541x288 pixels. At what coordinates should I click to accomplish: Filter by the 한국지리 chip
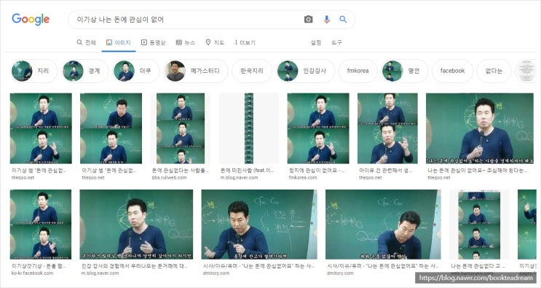pyautogui.click(x=252, y=71)
